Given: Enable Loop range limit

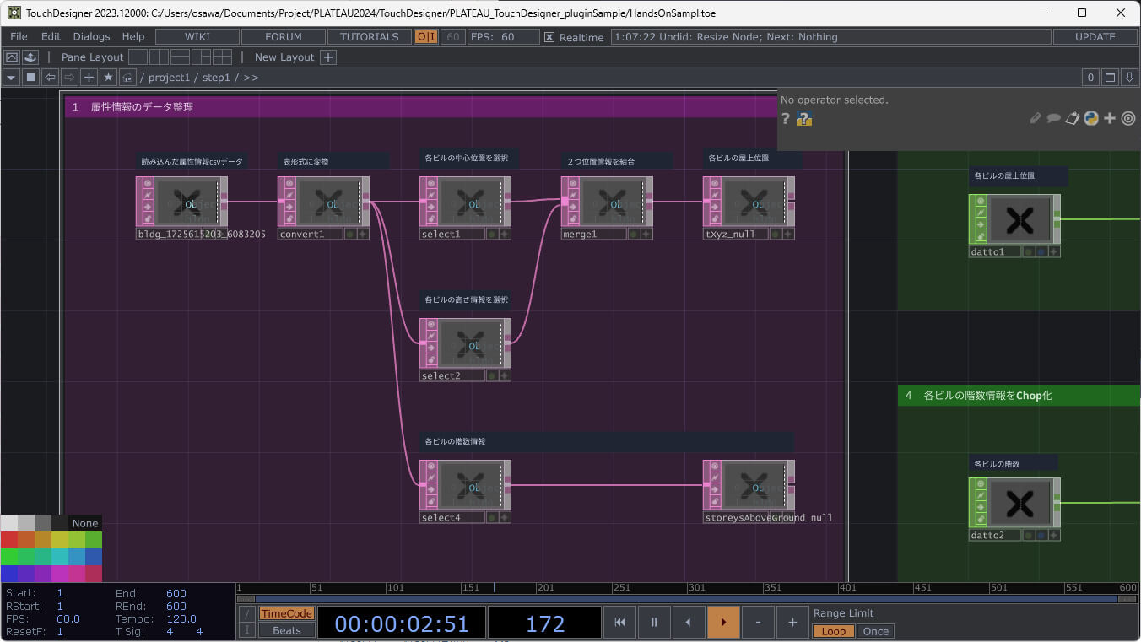Looking at the screenshot, I should (x=834, y=631).
